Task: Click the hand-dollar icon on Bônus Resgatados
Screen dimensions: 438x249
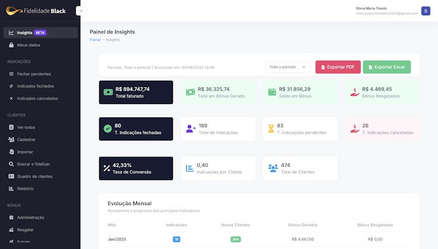Action: point(354,92)
